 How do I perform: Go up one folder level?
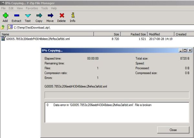[3, 27]
